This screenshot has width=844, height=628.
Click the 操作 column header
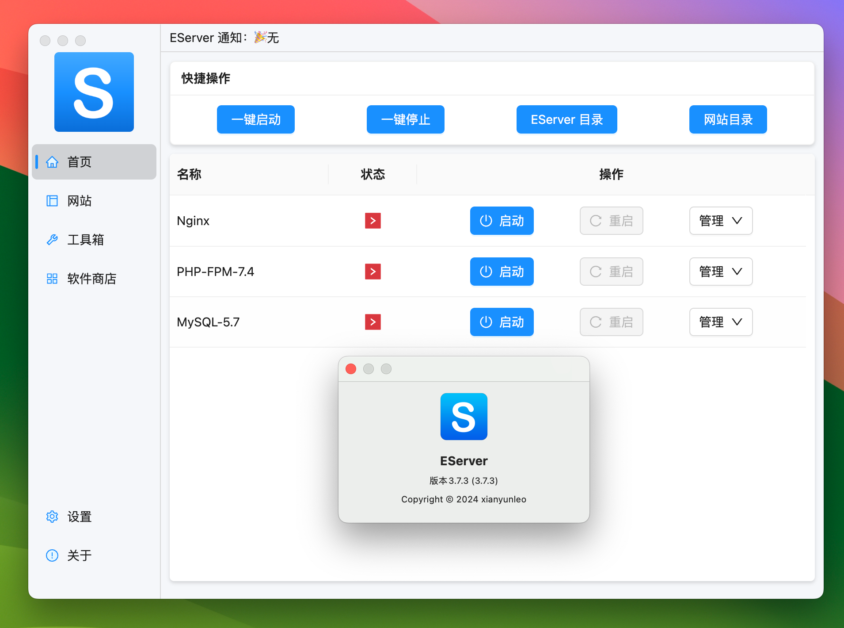click(x=612, y=174)
